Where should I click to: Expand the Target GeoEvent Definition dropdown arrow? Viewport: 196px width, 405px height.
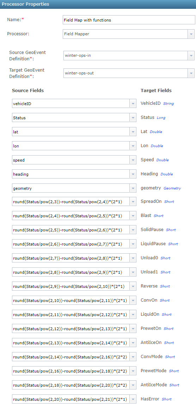tap(191, 73)
